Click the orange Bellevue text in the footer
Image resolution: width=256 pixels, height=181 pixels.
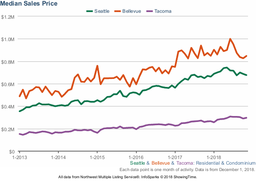[161, 163]
